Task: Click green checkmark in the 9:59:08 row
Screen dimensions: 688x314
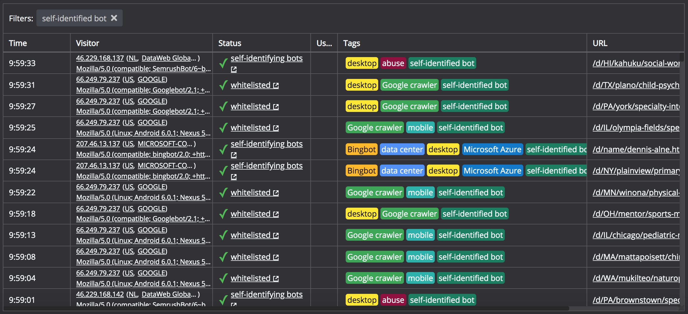Action: tap(223, 257)
